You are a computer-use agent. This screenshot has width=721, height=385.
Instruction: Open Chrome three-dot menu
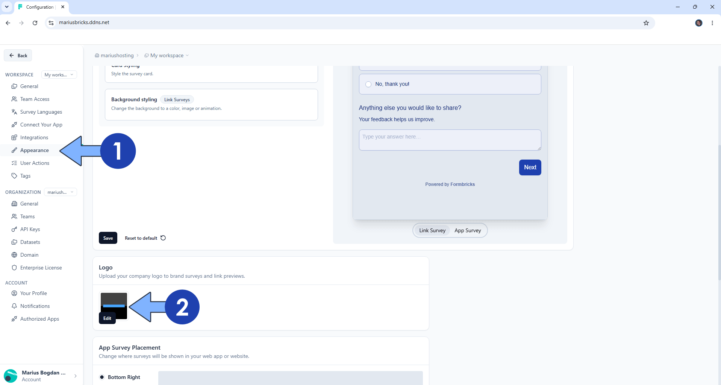(712, 23)
